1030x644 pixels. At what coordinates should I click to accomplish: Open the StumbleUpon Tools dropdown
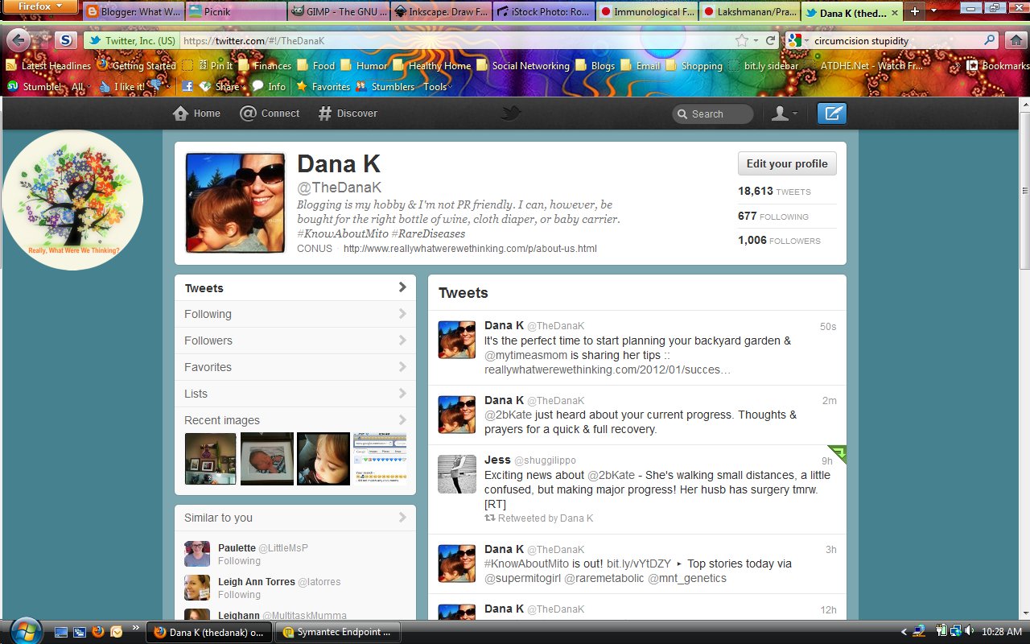[x=437, y=86]
